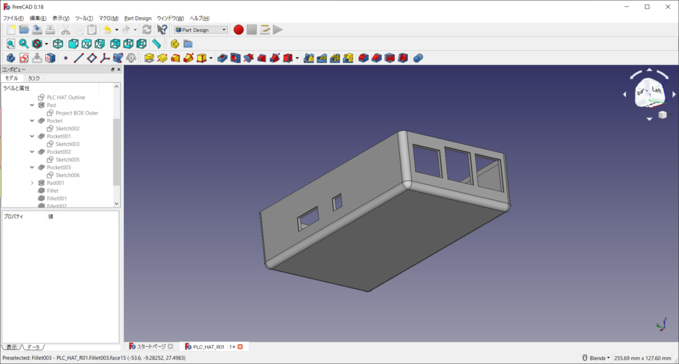Click the What's This help icon
Image resolution: width=679 pixels, height=364 pixels.
pyautogui.click(x=162, y=29)
